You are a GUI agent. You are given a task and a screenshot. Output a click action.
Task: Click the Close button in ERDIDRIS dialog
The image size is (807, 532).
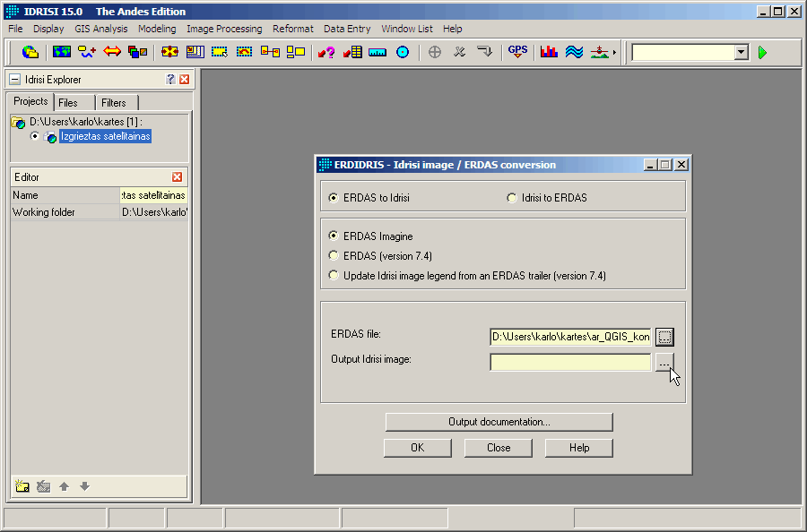[x=499, y=448]
